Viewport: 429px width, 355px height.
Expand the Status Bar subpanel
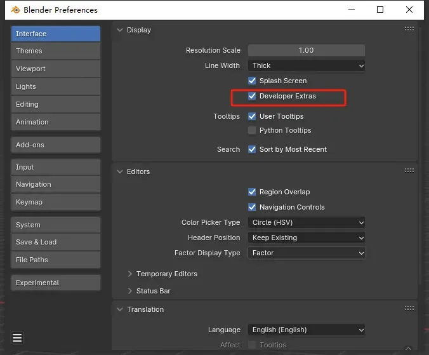[x=130, y=291]
